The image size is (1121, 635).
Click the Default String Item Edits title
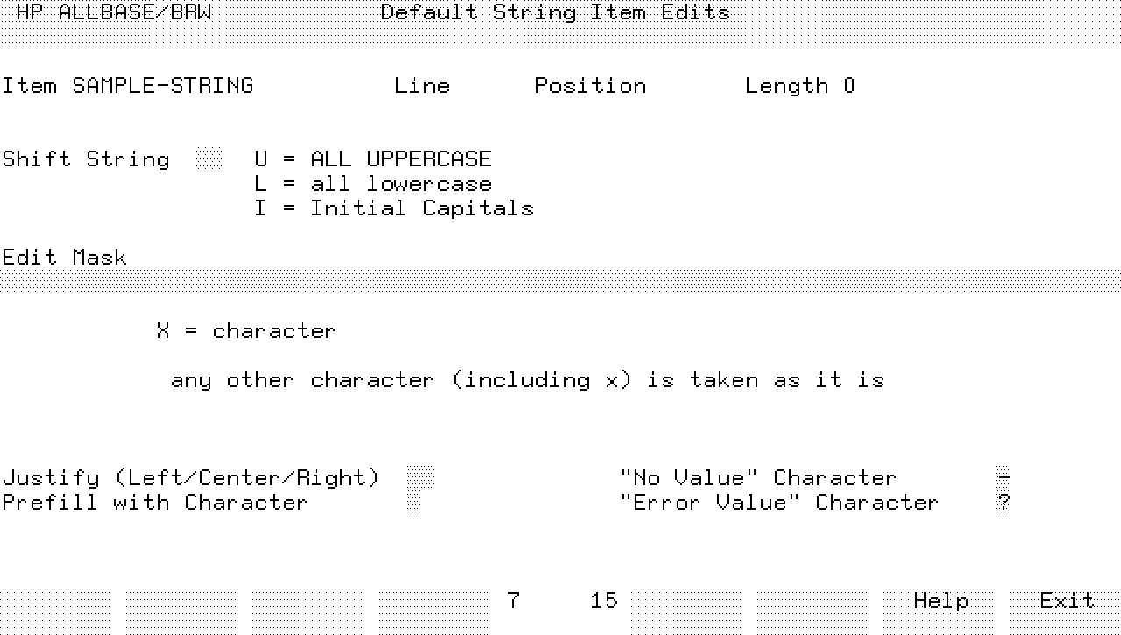point(556,12)
